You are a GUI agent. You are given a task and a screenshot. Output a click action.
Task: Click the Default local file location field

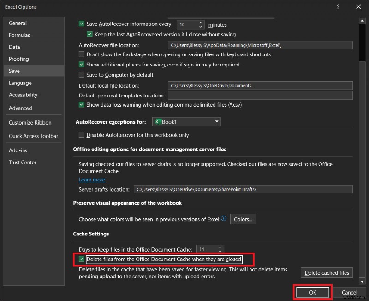click(x=260, y=86)
